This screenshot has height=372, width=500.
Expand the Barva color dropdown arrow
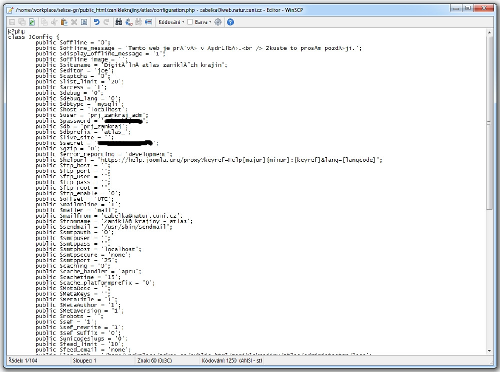(210, 22)
